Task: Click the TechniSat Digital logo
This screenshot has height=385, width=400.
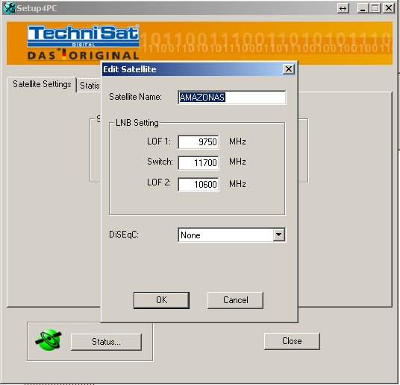Action: point(83,42)
